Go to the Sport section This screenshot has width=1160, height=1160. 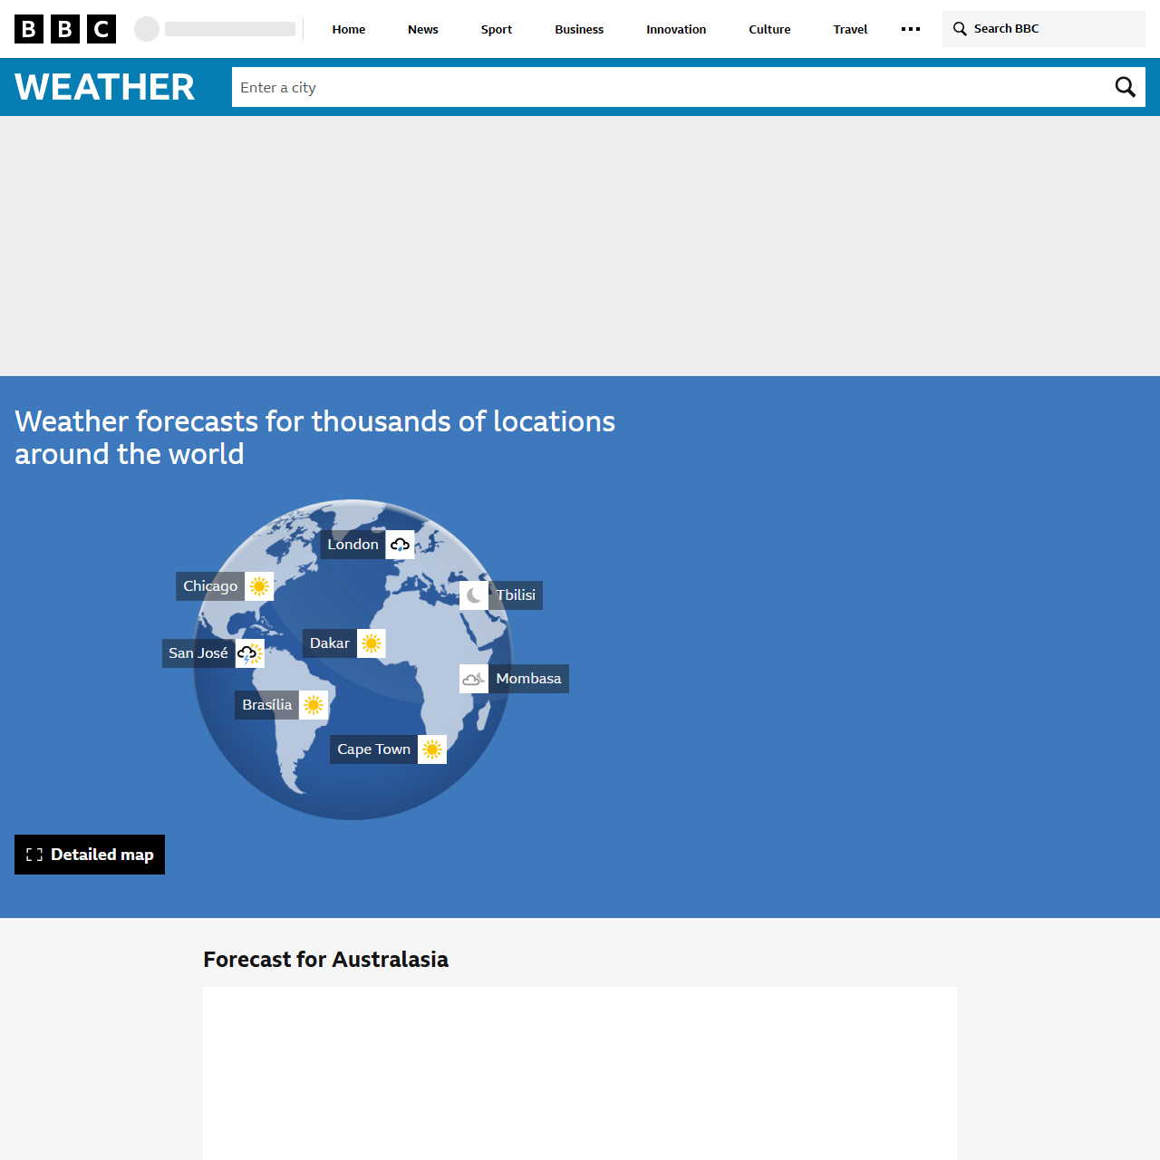pyautogui.click(x=497, y=29)
